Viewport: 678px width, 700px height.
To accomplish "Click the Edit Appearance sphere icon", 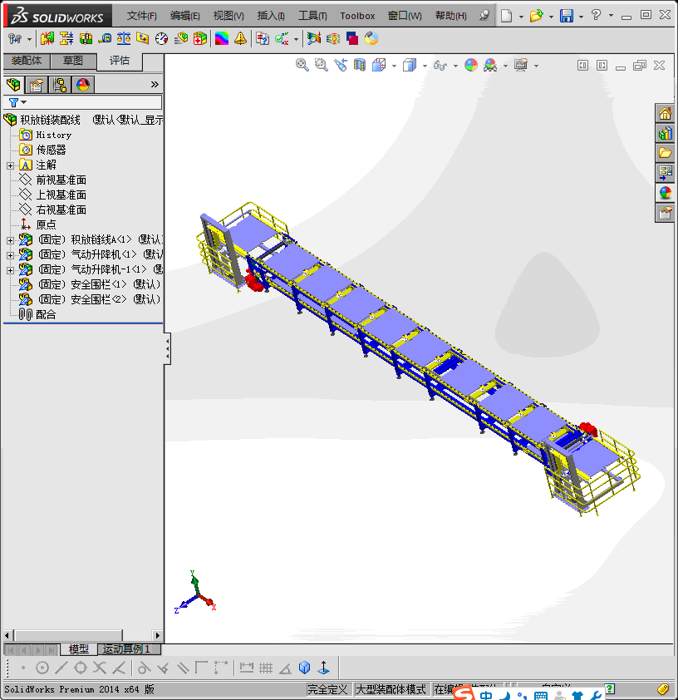I will tap(471, 65).
